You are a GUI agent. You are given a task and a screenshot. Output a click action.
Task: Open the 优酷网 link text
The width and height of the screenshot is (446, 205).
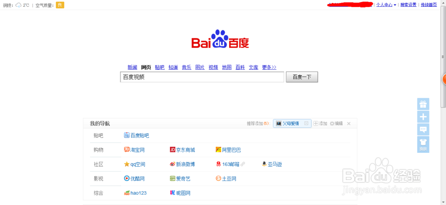(x=138, y=179)
